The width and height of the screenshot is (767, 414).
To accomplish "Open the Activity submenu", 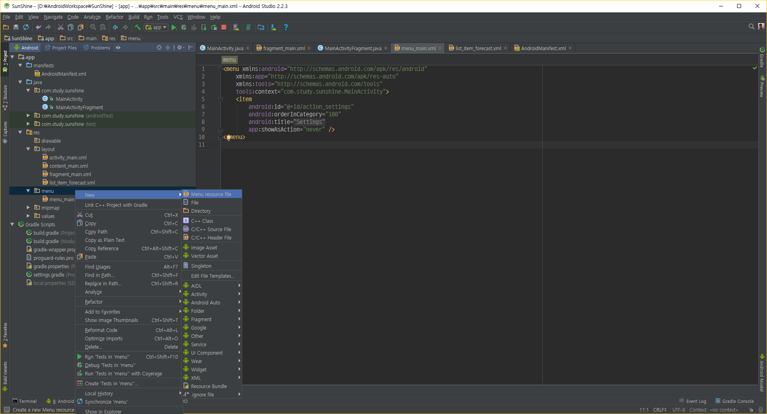I will pos(212,294).
